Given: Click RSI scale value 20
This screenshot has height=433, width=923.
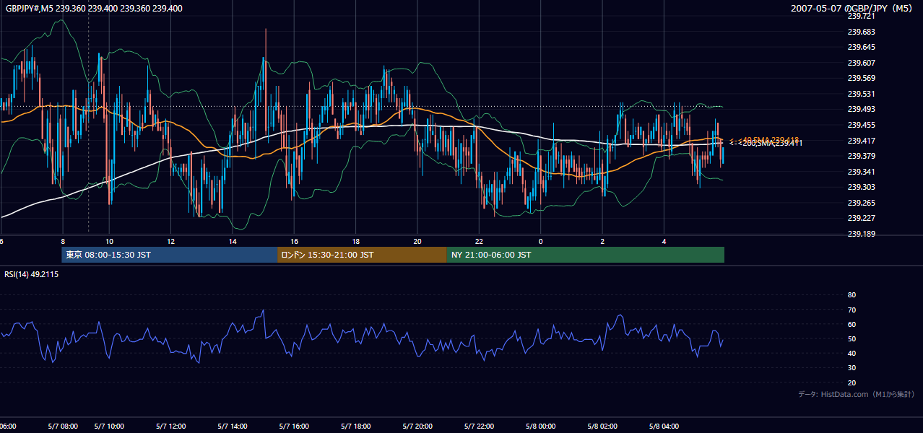Looking at the screenshot, I should click(x=851, y=383).
